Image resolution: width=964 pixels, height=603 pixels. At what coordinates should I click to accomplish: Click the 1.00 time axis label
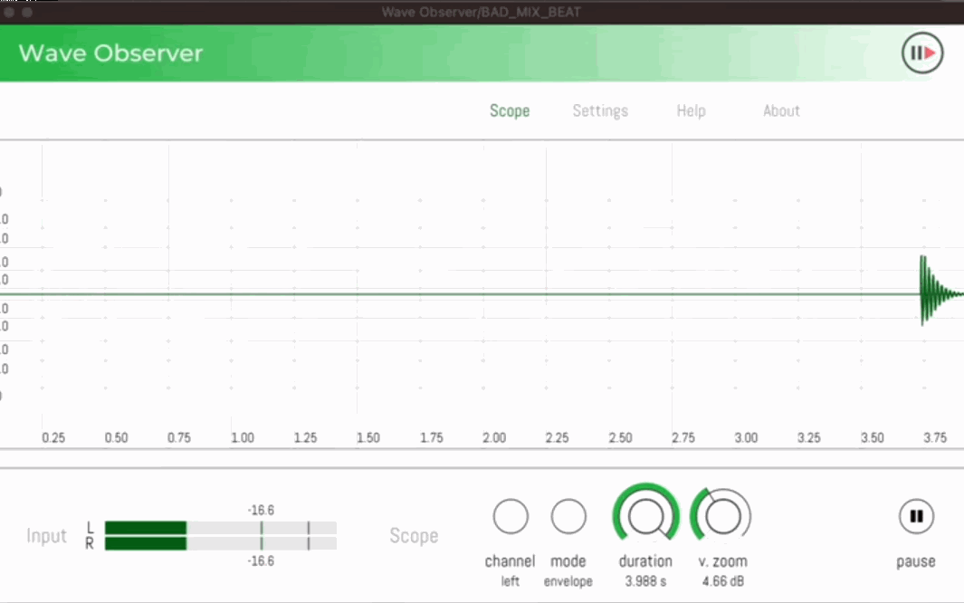tap(243, 437)
